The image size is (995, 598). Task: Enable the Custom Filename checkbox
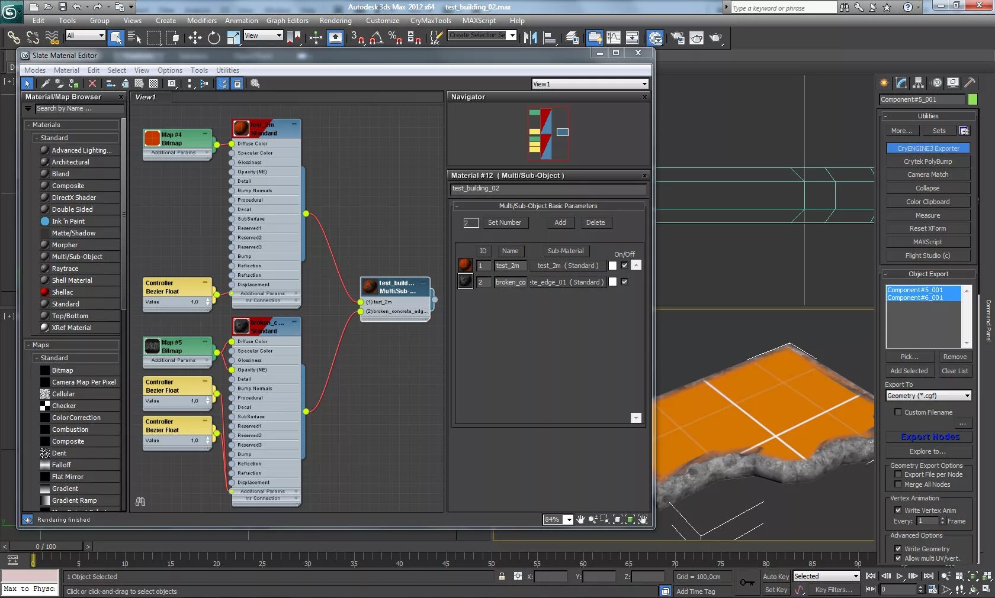pos(898,412)
